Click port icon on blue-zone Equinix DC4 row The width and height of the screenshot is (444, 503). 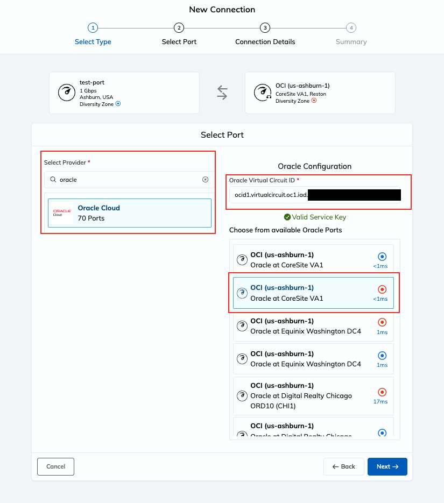[x=242, y=359]
